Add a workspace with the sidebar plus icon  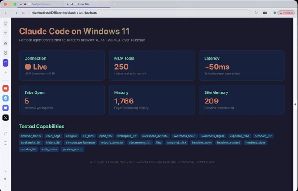pyautogui.click(x=6, y=72)
